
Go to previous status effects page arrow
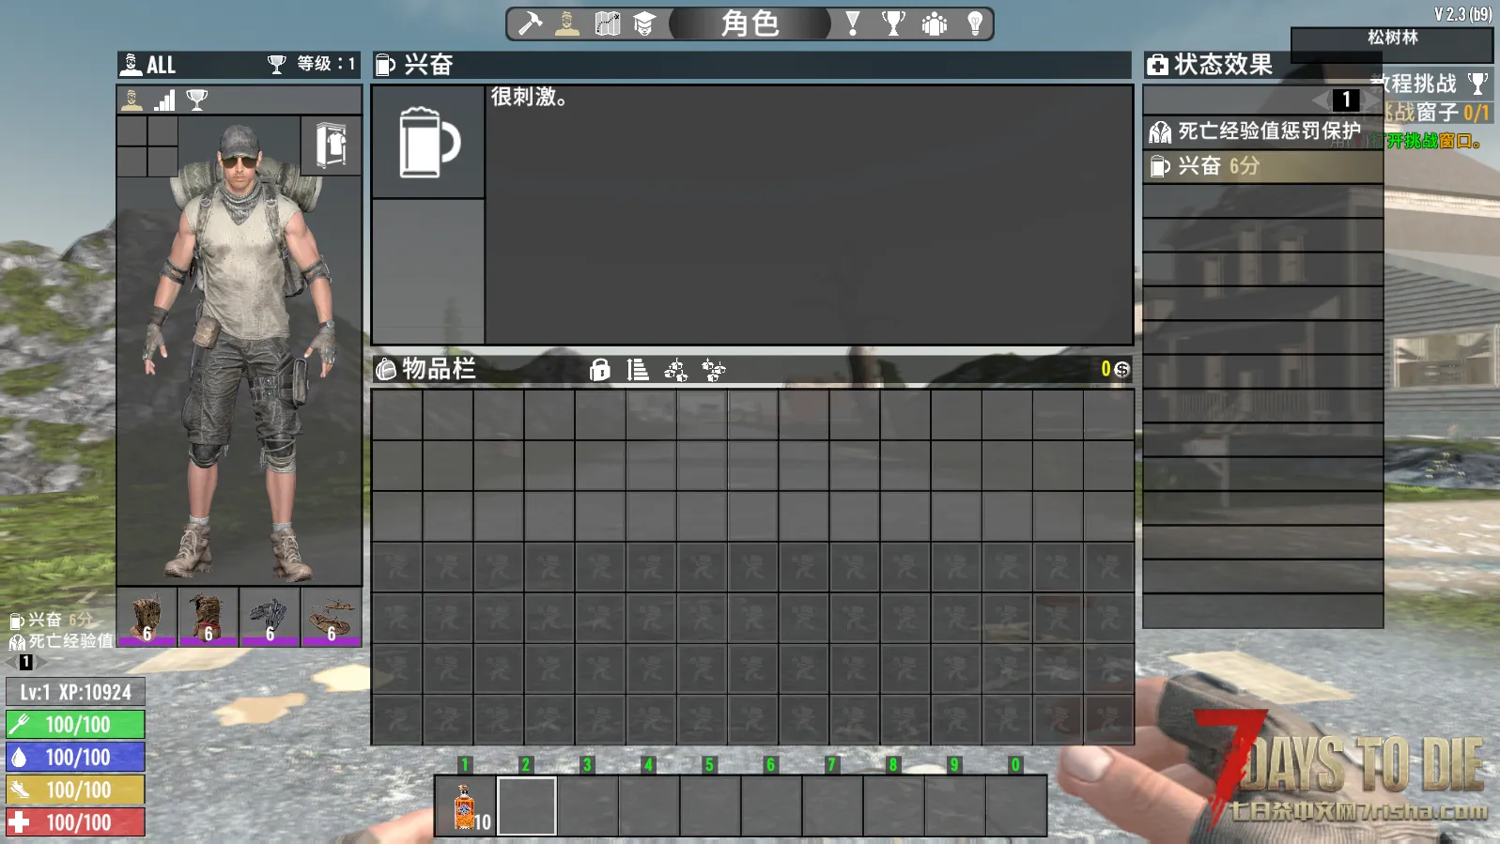tap(1321, 100)
